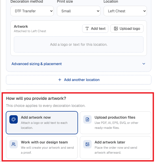
Task: Select Work with our design team
Action: click(42, 147)
